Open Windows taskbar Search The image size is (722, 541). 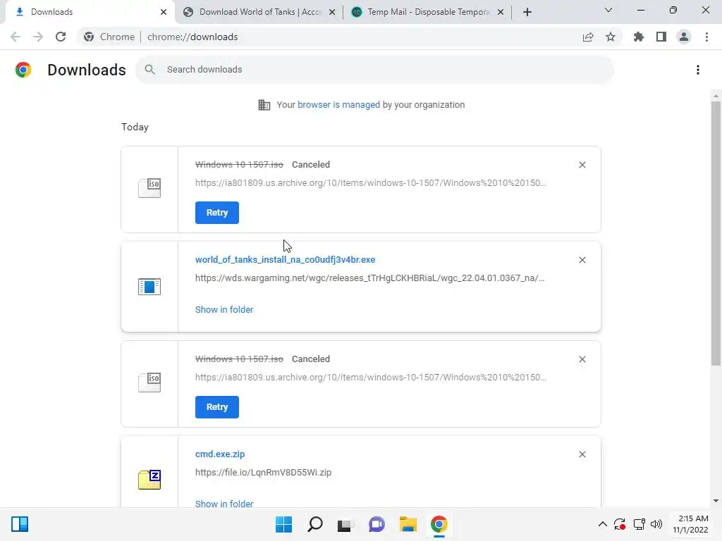click(x=315, y=524)
